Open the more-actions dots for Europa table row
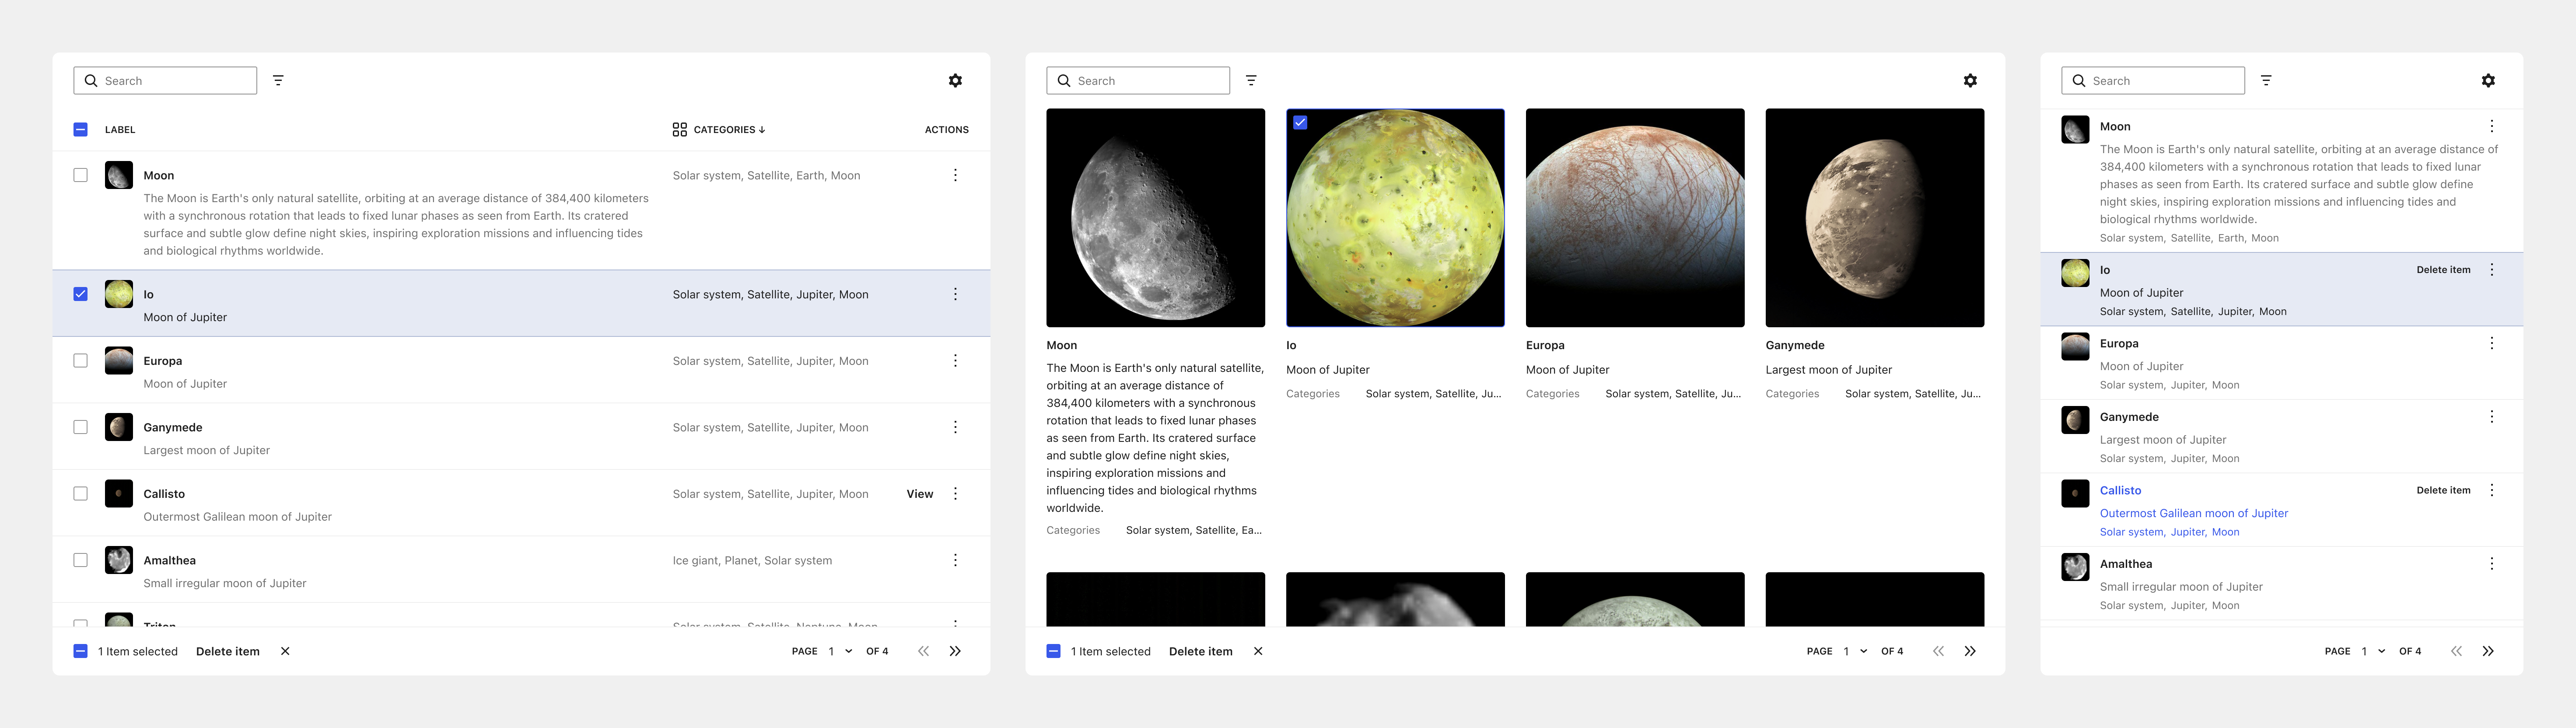The height and width of the screenshot is (728, 2576). coord(955,361)
